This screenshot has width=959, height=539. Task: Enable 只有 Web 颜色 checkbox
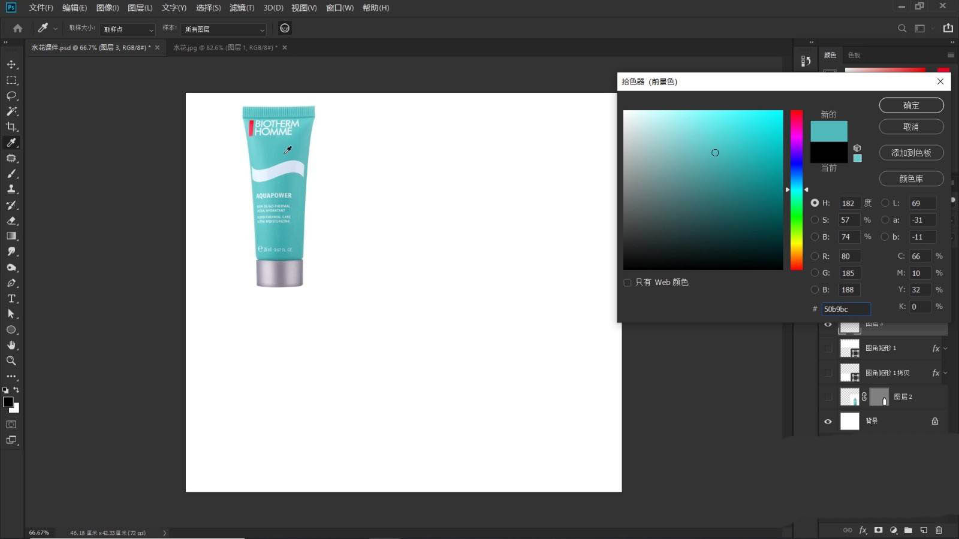click(628, 283)
